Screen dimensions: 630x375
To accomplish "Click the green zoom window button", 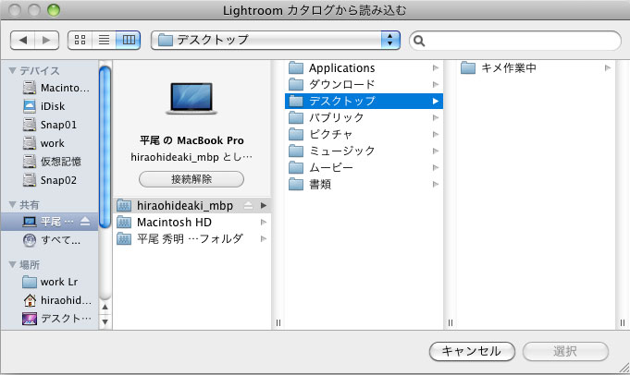I will point(54,10).
